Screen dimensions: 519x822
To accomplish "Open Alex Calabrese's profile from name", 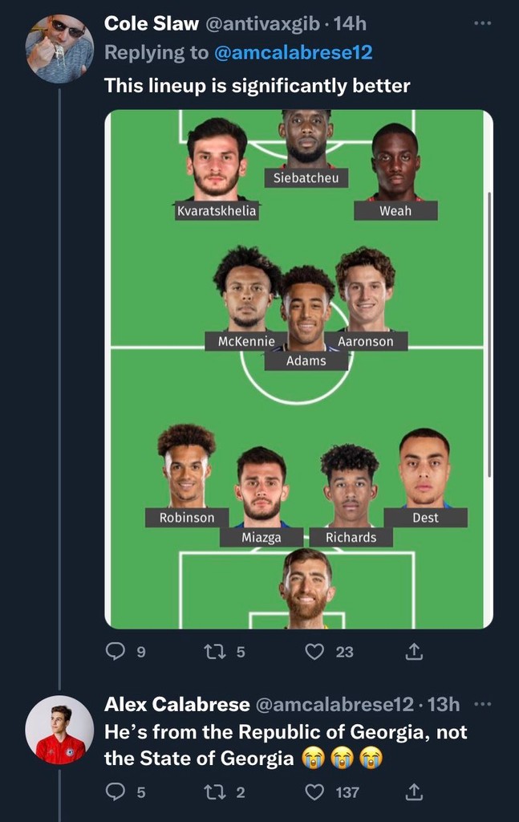I will [177, 704].
